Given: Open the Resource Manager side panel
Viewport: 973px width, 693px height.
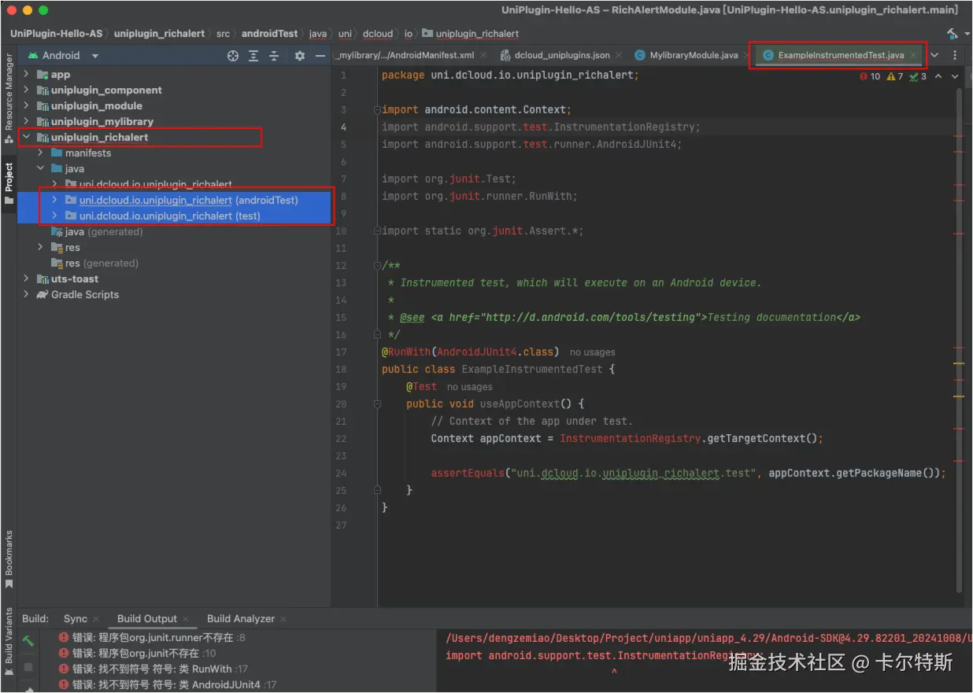Looking at the screenshot, I should coord(9,98).
